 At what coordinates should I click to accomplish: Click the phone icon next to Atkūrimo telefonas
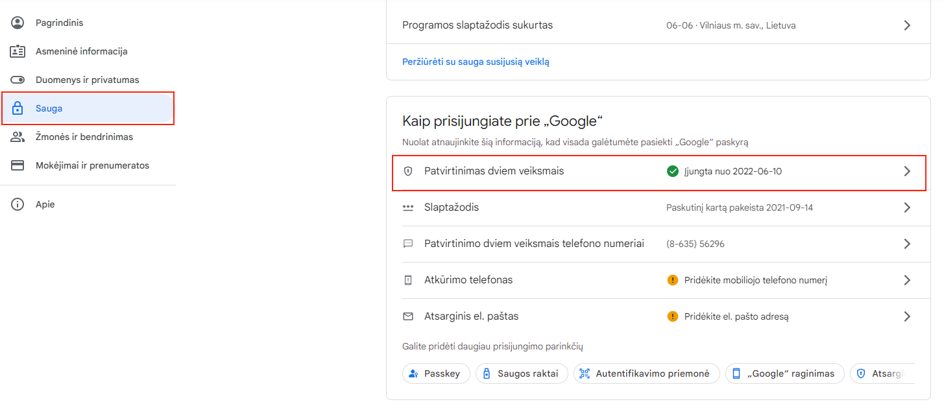(408, 280)
